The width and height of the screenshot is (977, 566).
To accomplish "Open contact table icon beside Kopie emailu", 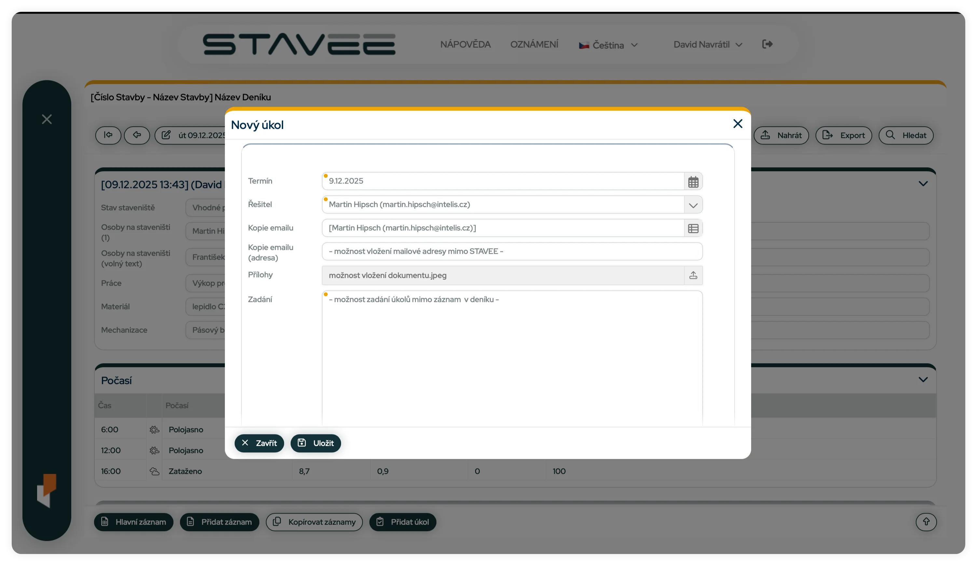I will tap(694, 228).
